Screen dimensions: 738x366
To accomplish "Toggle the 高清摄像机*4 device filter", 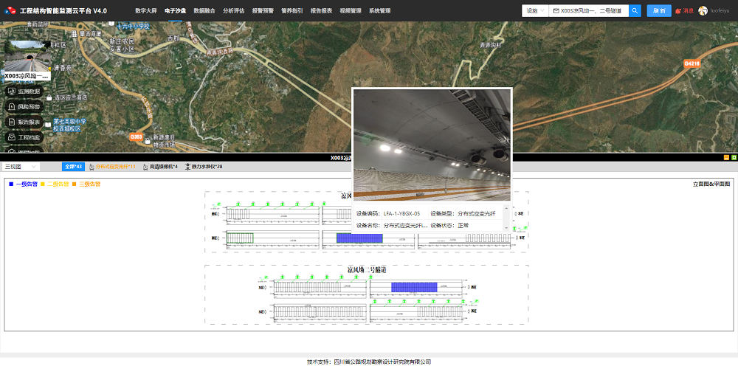I will point(160,167).
